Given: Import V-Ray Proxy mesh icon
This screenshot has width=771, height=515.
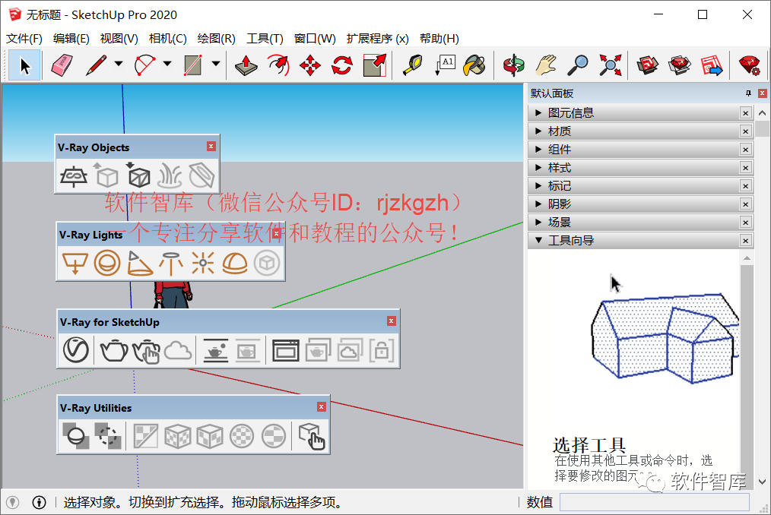Looking at the screenshot, I should 138,176.
